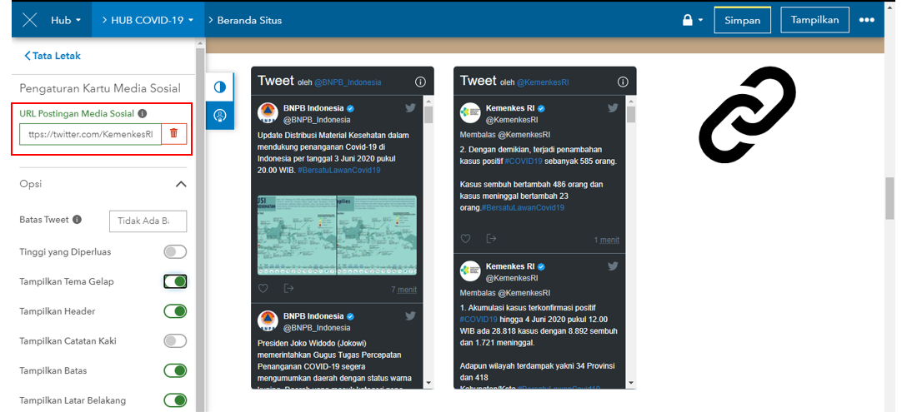
Task: Click the Kemenkes RI avatar in first tweet
Action: 469,112
